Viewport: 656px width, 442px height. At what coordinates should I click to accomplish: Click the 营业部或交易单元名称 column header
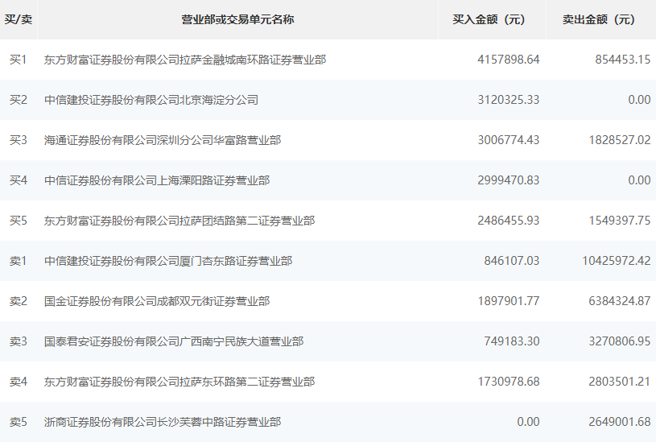point(237,19)
